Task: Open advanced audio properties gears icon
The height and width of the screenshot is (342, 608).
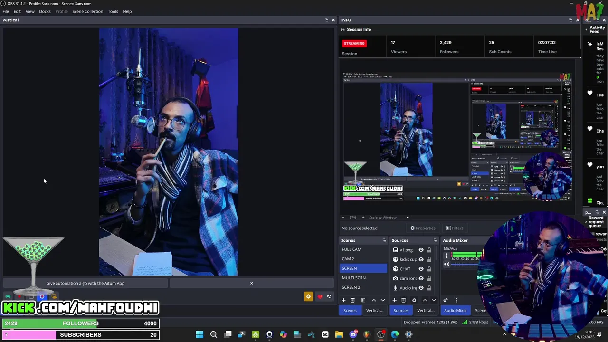Action: click(x=446, y=300)
